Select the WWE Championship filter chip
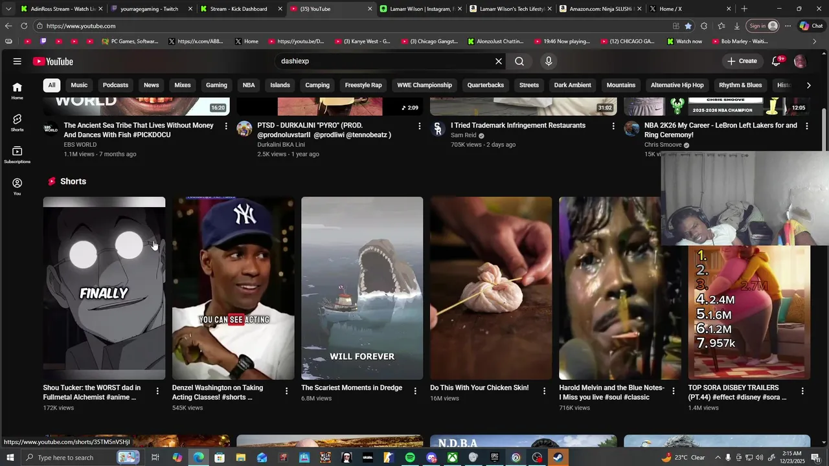Screen dimensions: 829x466 [x=424, y=85]
